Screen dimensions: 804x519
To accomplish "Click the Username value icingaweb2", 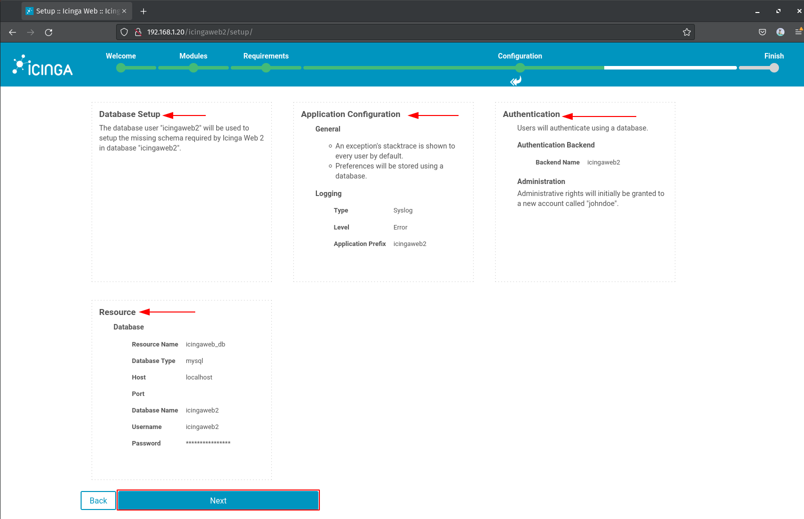I will click(x=202, y=427).
